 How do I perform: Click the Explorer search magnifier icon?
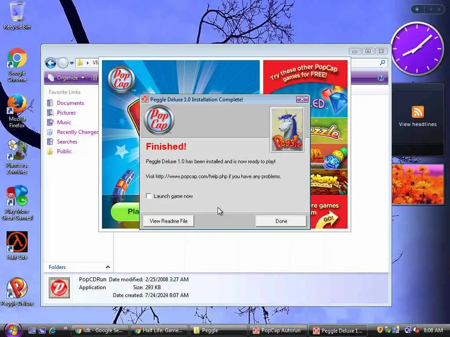tap(383, 62)
